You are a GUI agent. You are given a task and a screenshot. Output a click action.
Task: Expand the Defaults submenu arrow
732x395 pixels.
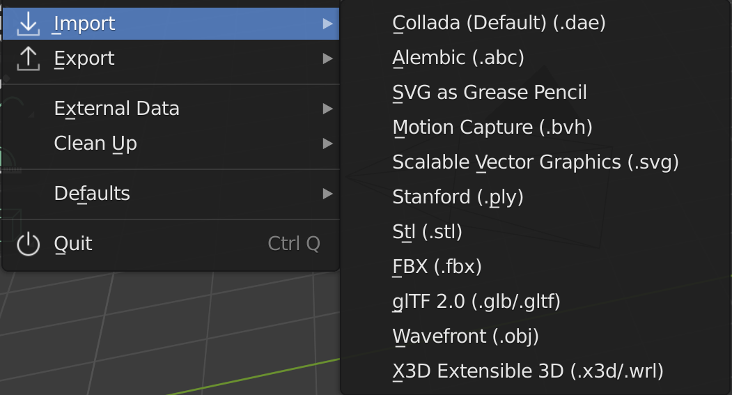click(328, 193)
